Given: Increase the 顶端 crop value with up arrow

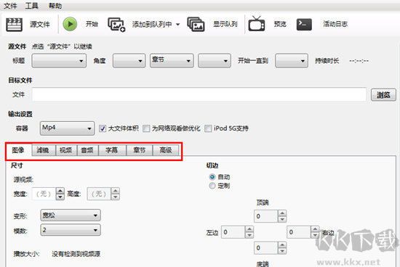Looking at the screenshot, I should coord(282,213).
